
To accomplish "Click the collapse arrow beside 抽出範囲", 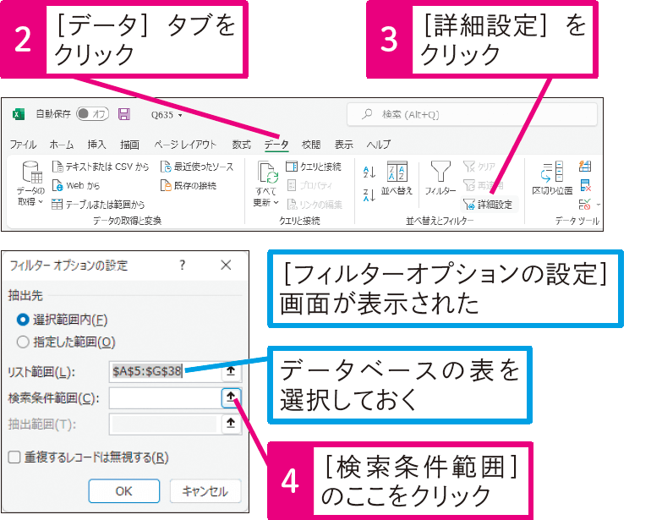I will [231, 424].
